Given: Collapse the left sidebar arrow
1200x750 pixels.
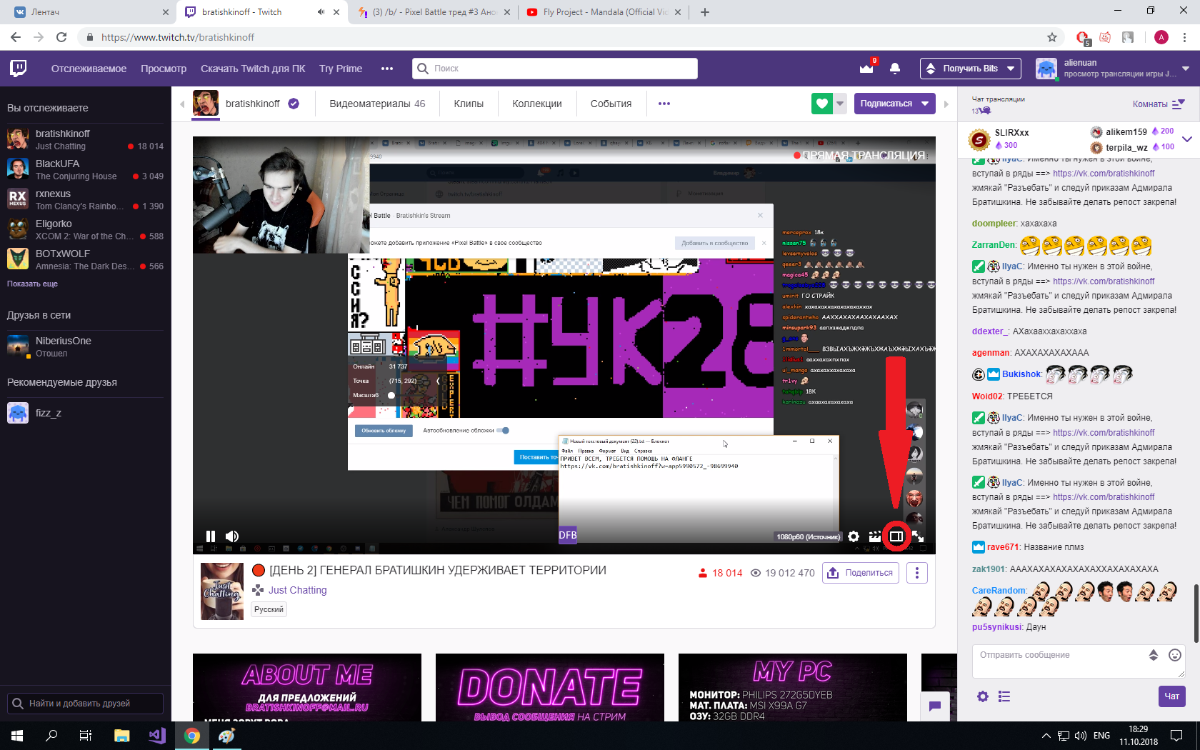Looking at the screenshot, I should click(182, 104).
